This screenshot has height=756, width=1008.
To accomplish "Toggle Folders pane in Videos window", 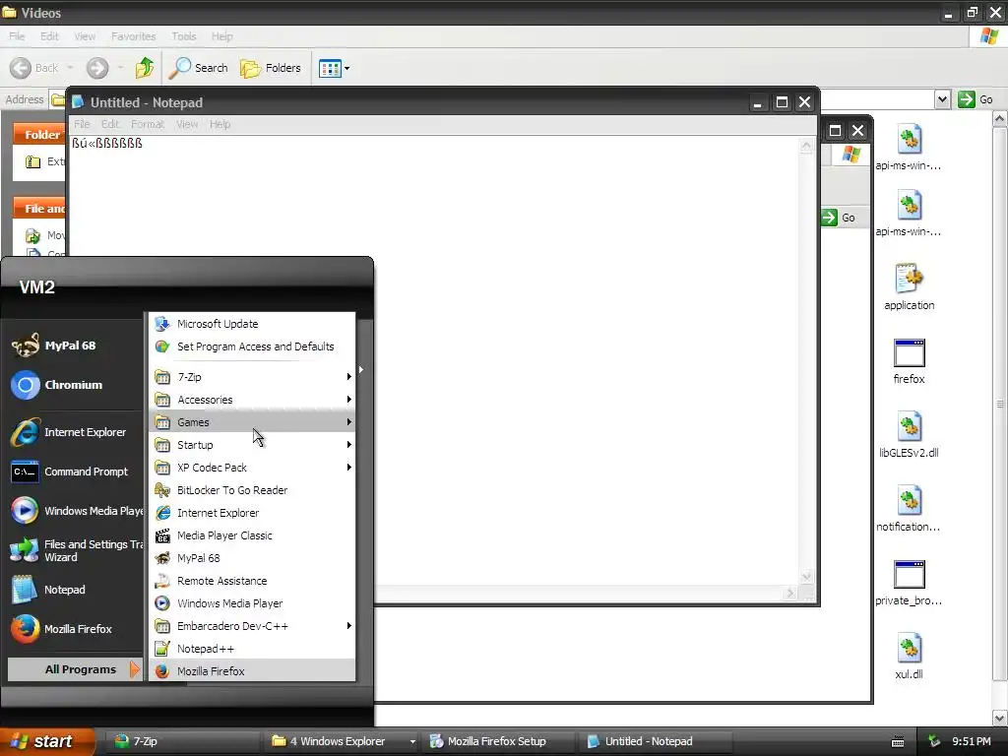I will [271, 68].
